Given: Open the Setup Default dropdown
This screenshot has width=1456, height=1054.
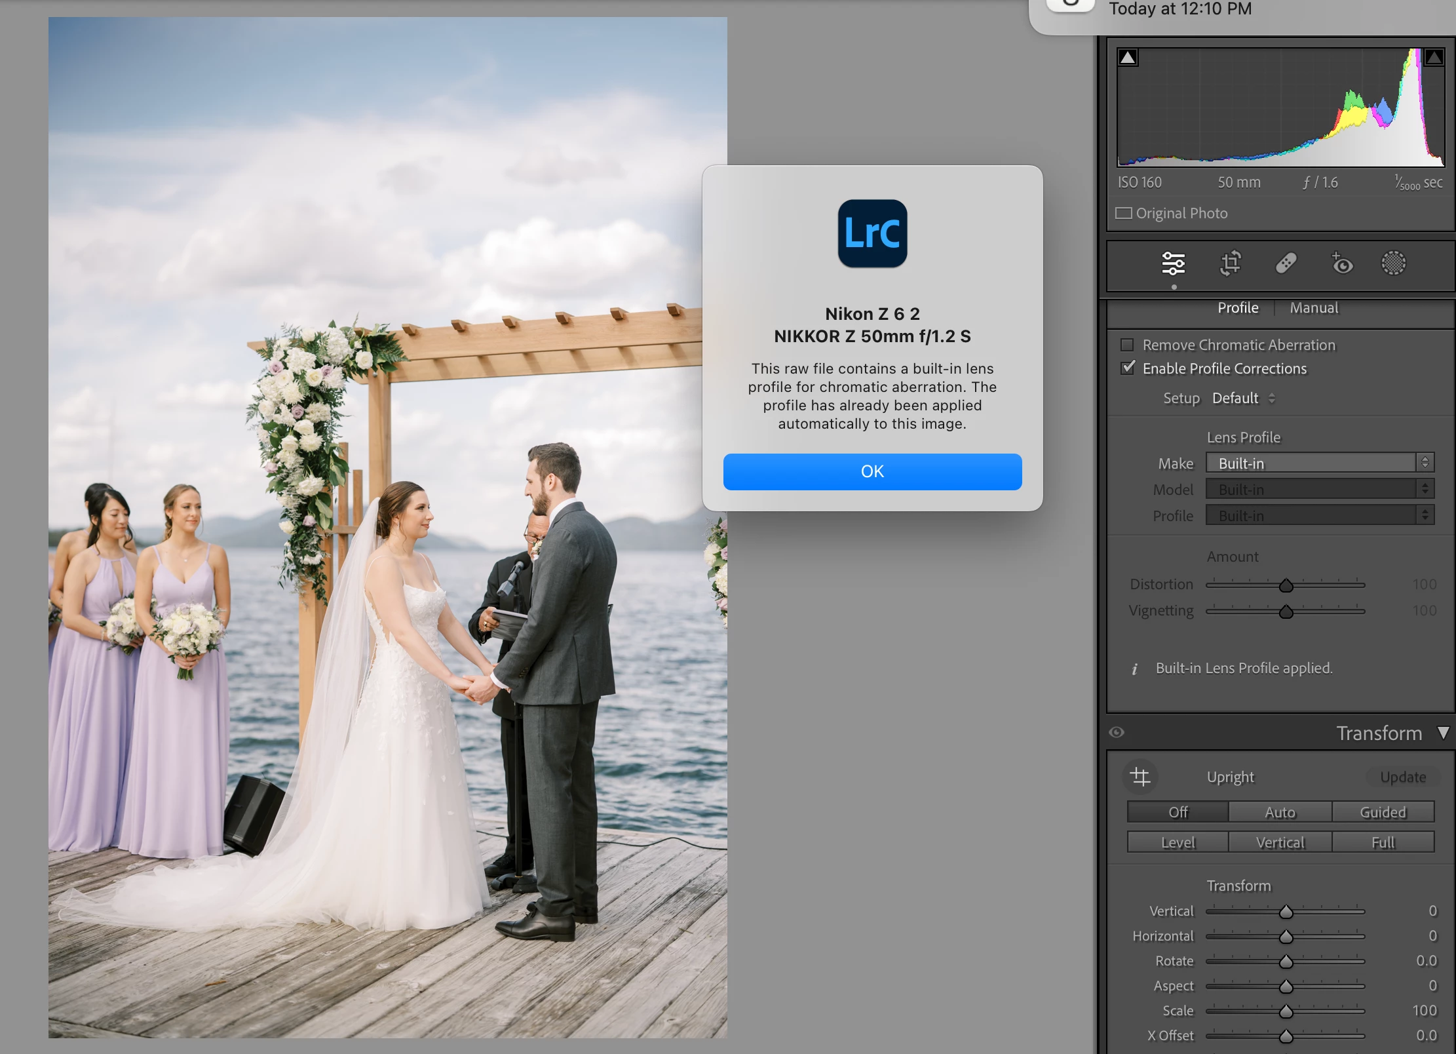Looking at the screenshot, I should (1243, 398).
